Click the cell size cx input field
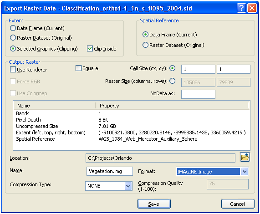Screen dimensions: 260x214 [x=198, y=69]
